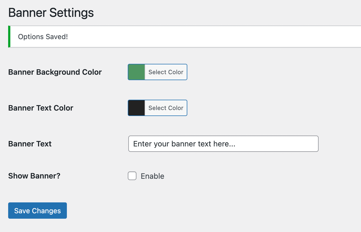Open the Banner Background Color picker
The image size is (361, 232).
click(157, 72)
